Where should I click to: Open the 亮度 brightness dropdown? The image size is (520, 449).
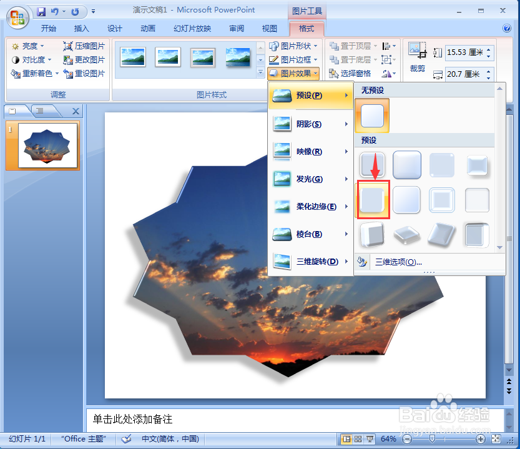[x=28, y=46]
